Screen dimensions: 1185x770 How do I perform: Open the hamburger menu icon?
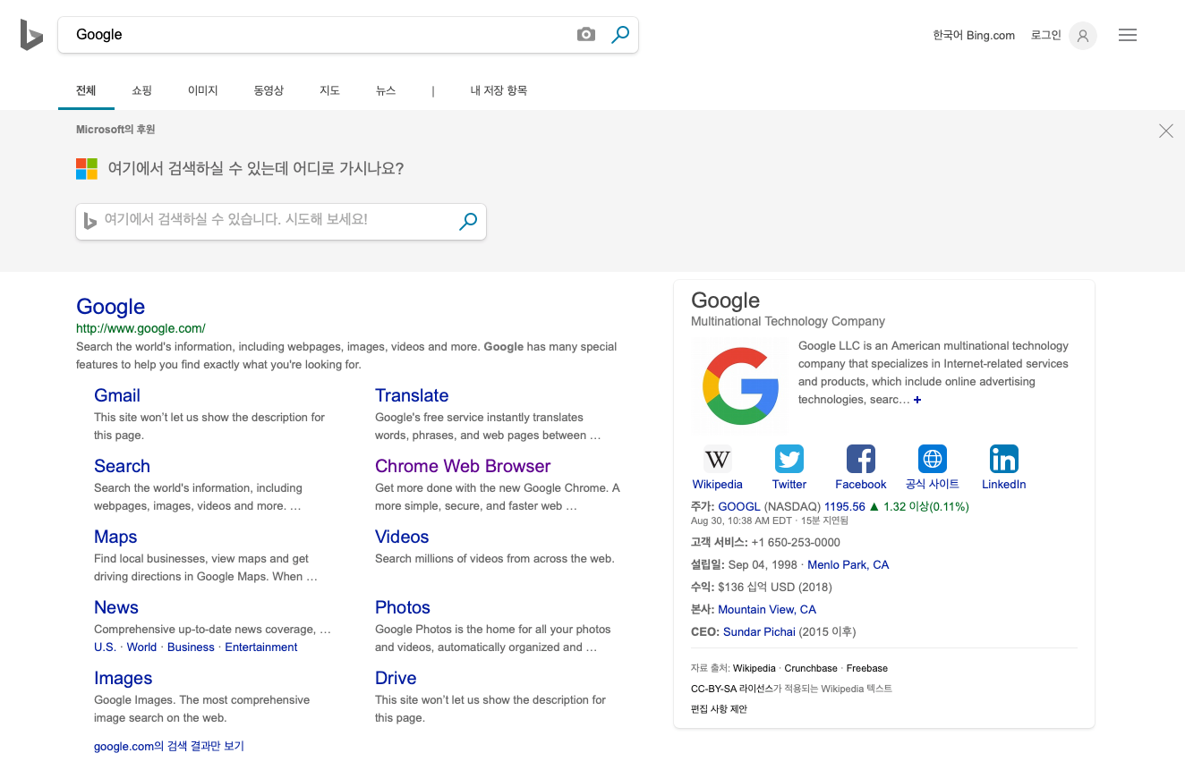pos(1128,36)
